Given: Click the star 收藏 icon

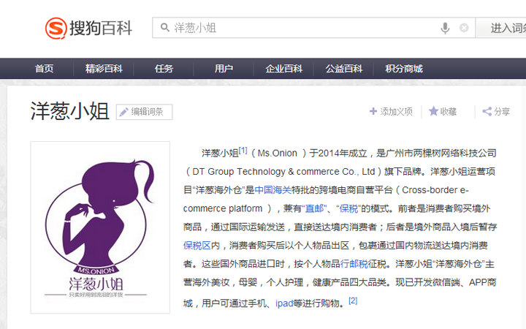Looking at the screenshot, I should click(x=433, y=111).
